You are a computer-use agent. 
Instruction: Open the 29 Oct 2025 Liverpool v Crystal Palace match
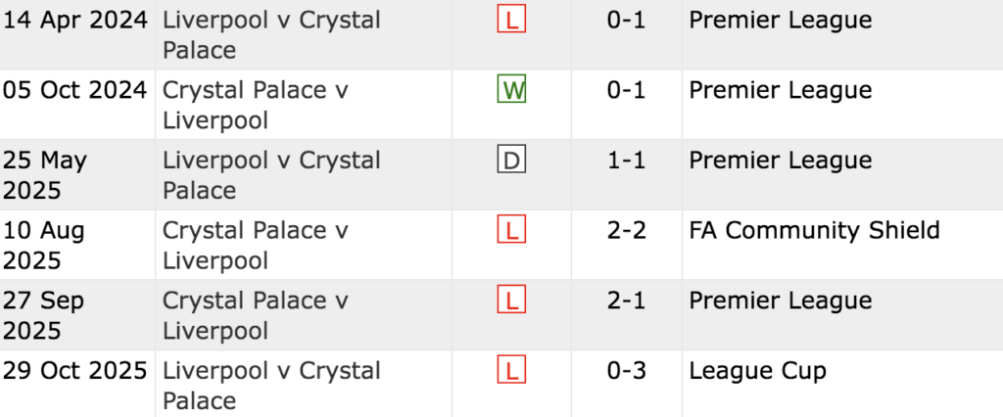(x=271, y=385)
